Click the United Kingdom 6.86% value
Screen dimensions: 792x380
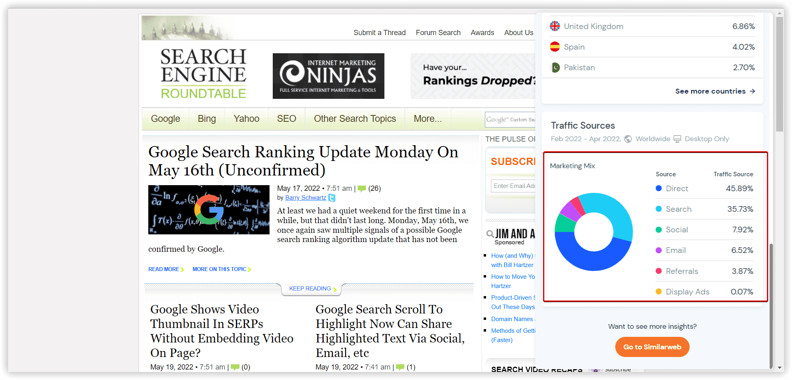[744, 26]
